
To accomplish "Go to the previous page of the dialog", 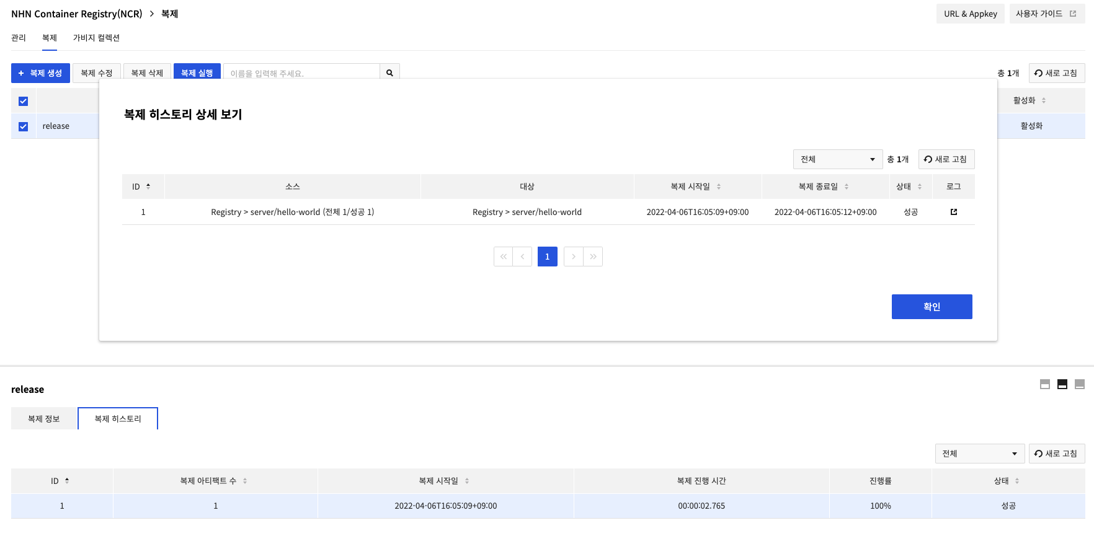I will pos(522,257).
